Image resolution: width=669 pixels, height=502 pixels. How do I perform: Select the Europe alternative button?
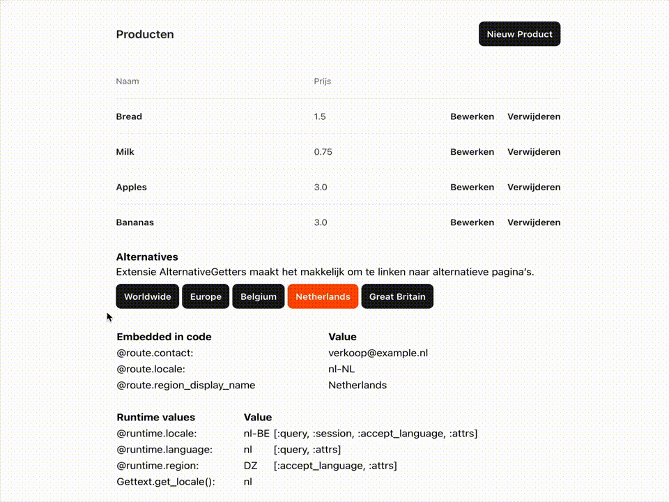click(206, 296)
